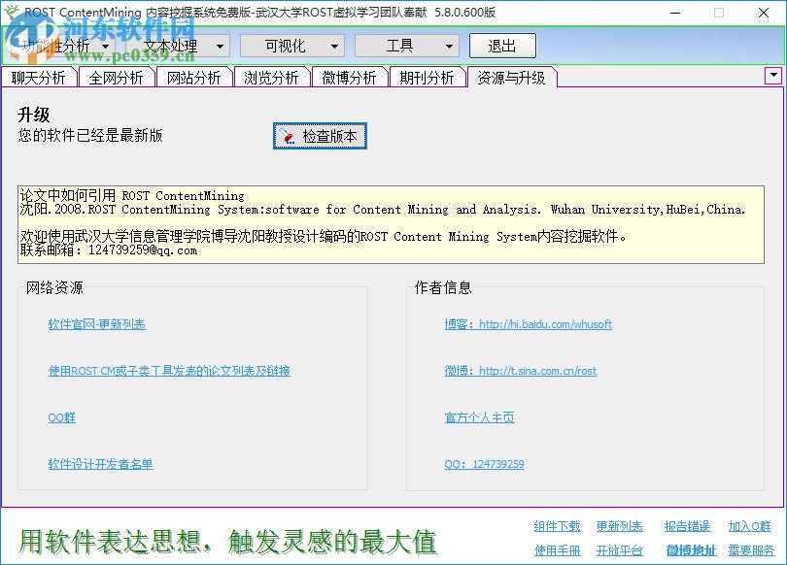The height and width of the screenshot is (565, 787).
Task: Open the 软件官网-更新列表 link
Action: (x=98, y=324)
